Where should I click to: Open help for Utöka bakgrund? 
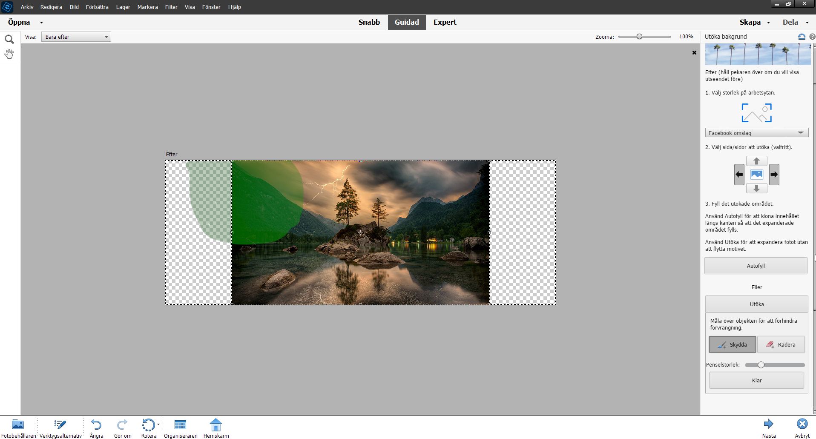[x=812, y=37]
